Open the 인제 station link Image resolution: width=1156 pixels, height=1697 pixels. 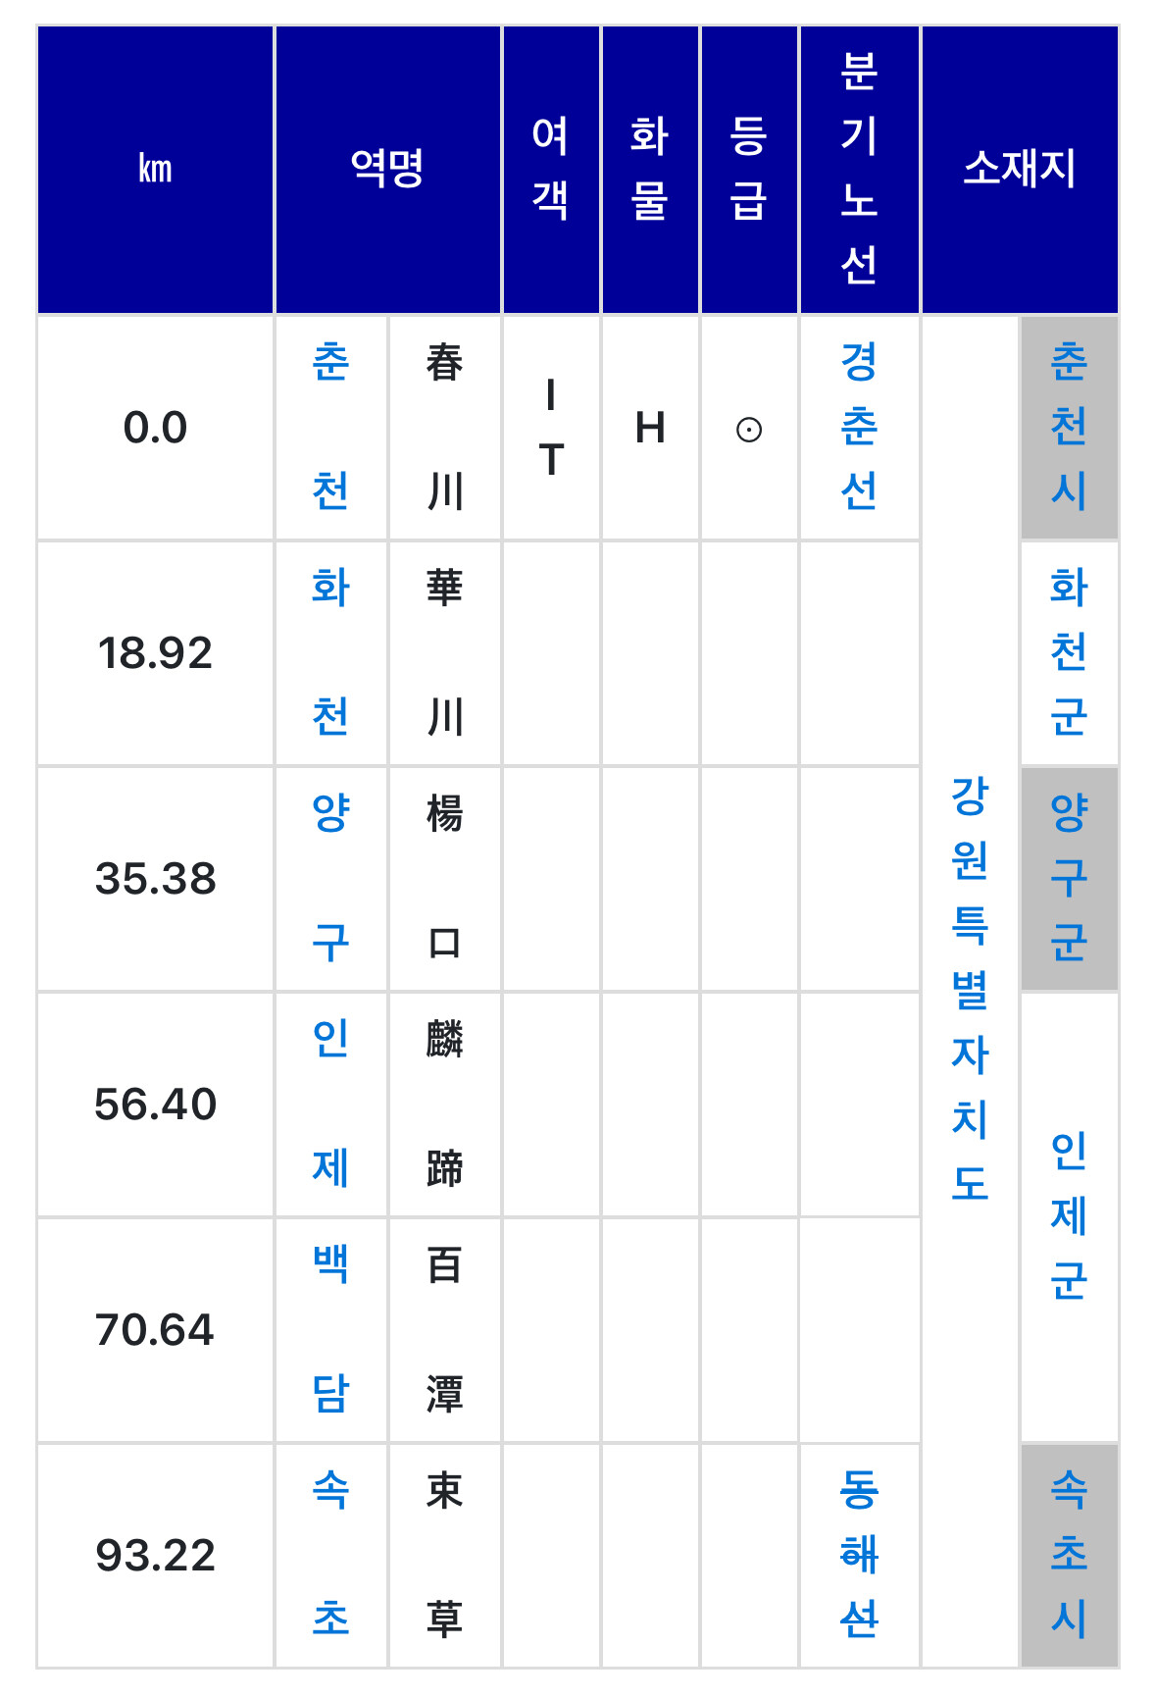(330, 1104)
